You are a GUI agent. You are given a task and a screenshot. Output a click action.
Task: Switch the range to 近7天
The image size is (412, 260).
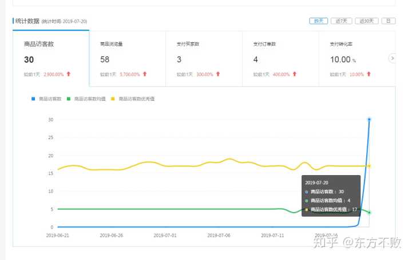[x=341, y=21]
